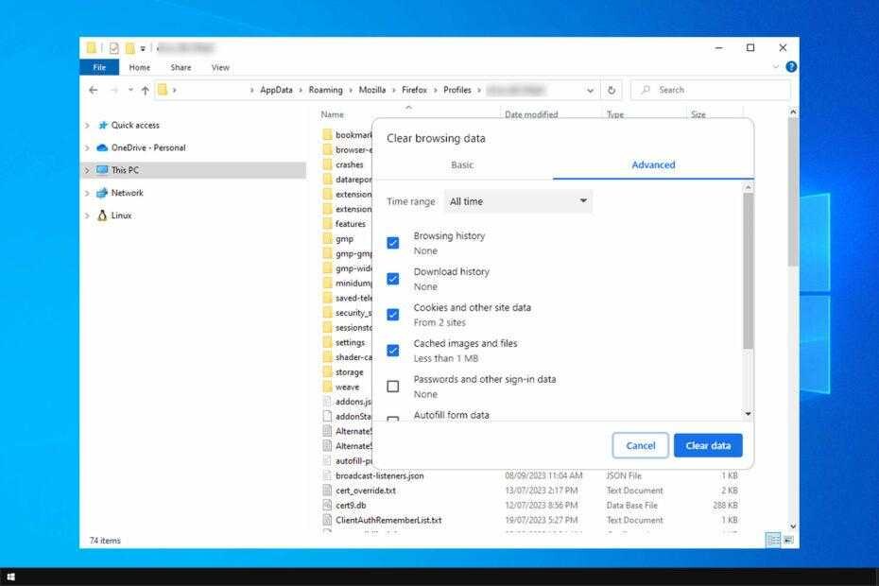Click the OneDrive - Personal icon in sidebar
879x586 pixels.
click(x=103, y=147)
